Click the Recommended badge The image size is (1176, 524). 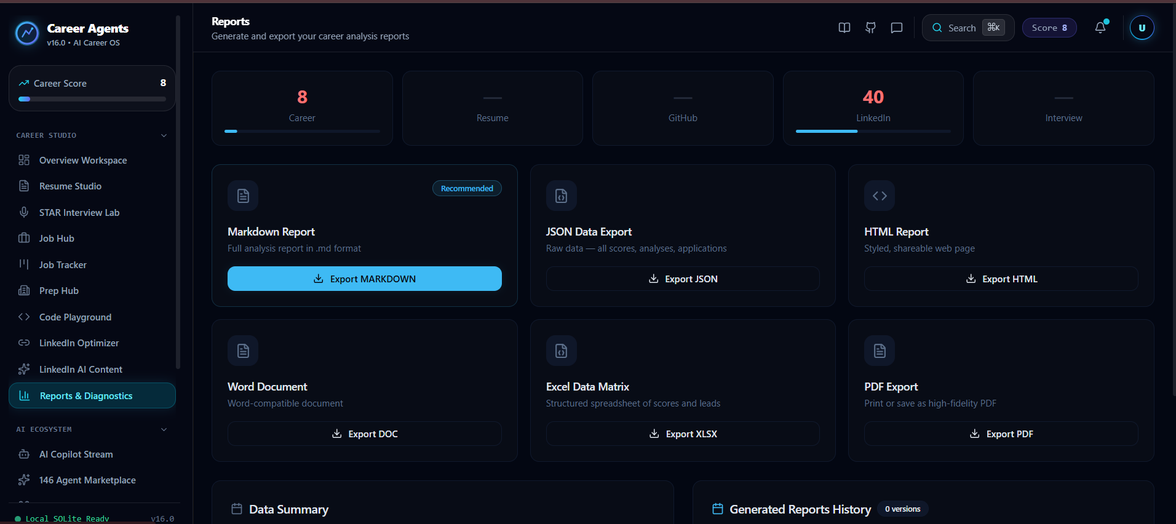click(x=467, y=188)
